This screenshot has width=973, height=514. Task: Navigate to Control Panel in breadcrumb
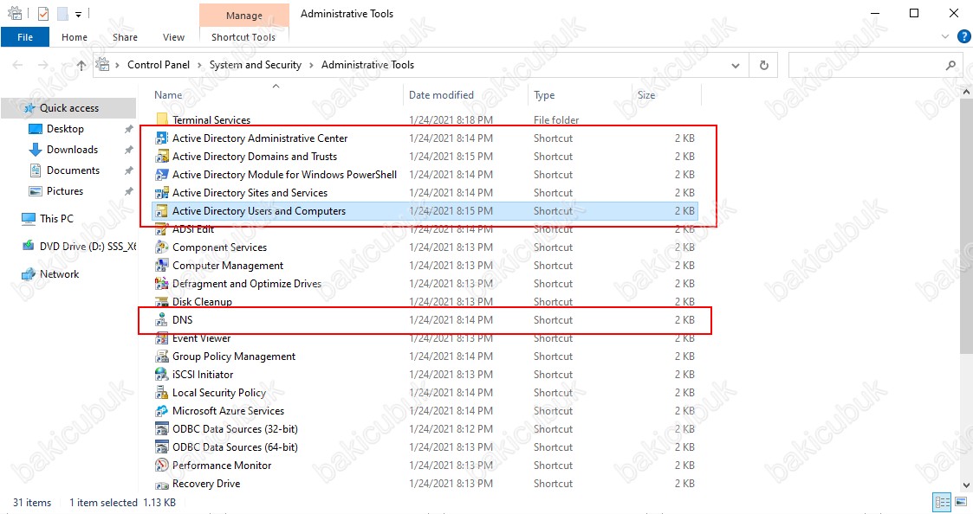(x=159, y=65)
